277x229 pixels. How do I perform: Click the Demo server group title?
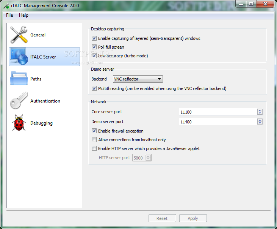(x=102, y=69)
